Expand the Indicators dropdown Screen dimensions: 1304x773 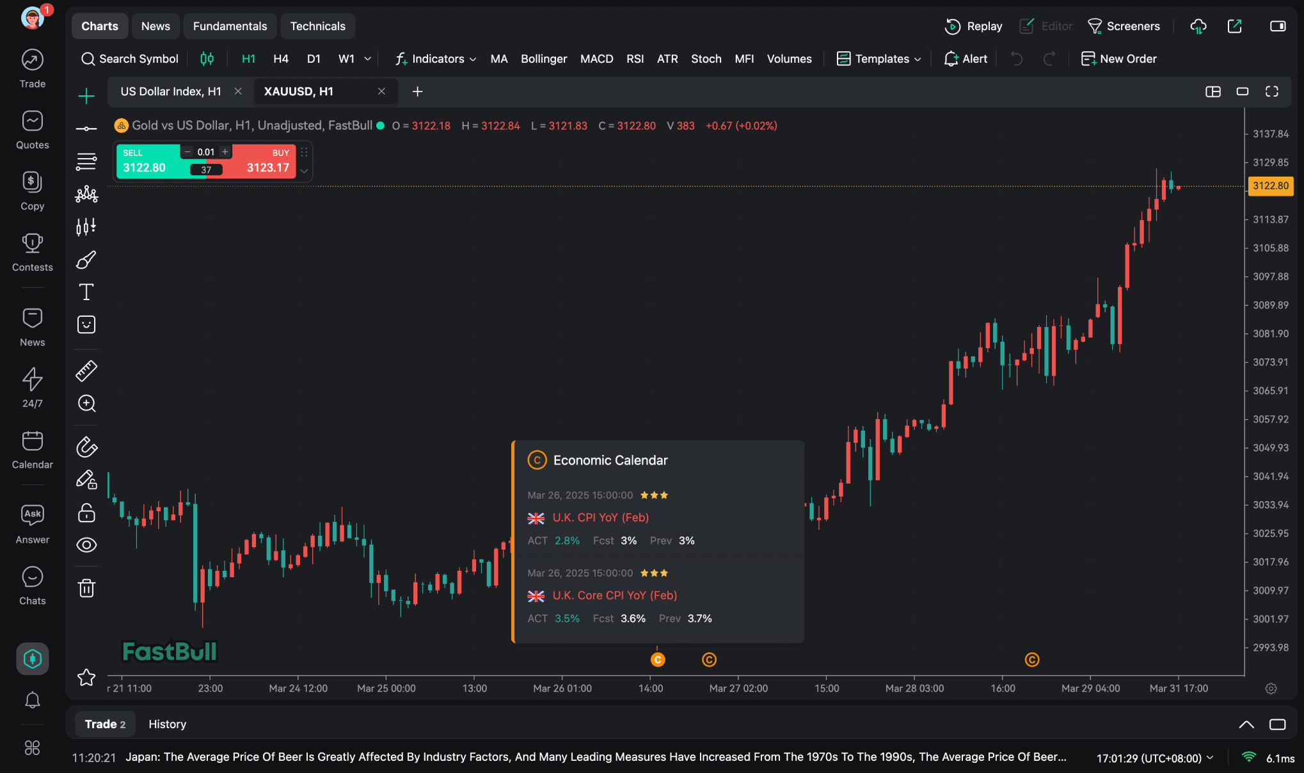click(x=436, y=59)
